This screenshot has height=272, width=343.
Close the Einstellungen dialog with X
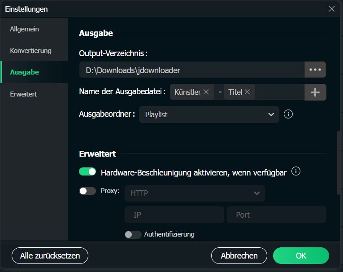pyautogui.click(x=332, y=9)
